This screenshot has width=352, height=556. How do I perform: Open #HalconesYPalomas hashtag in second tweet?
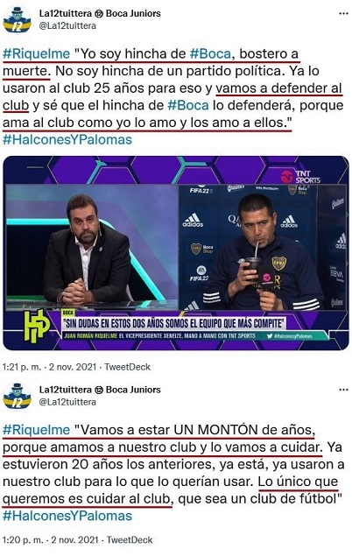tap(67, 516)
